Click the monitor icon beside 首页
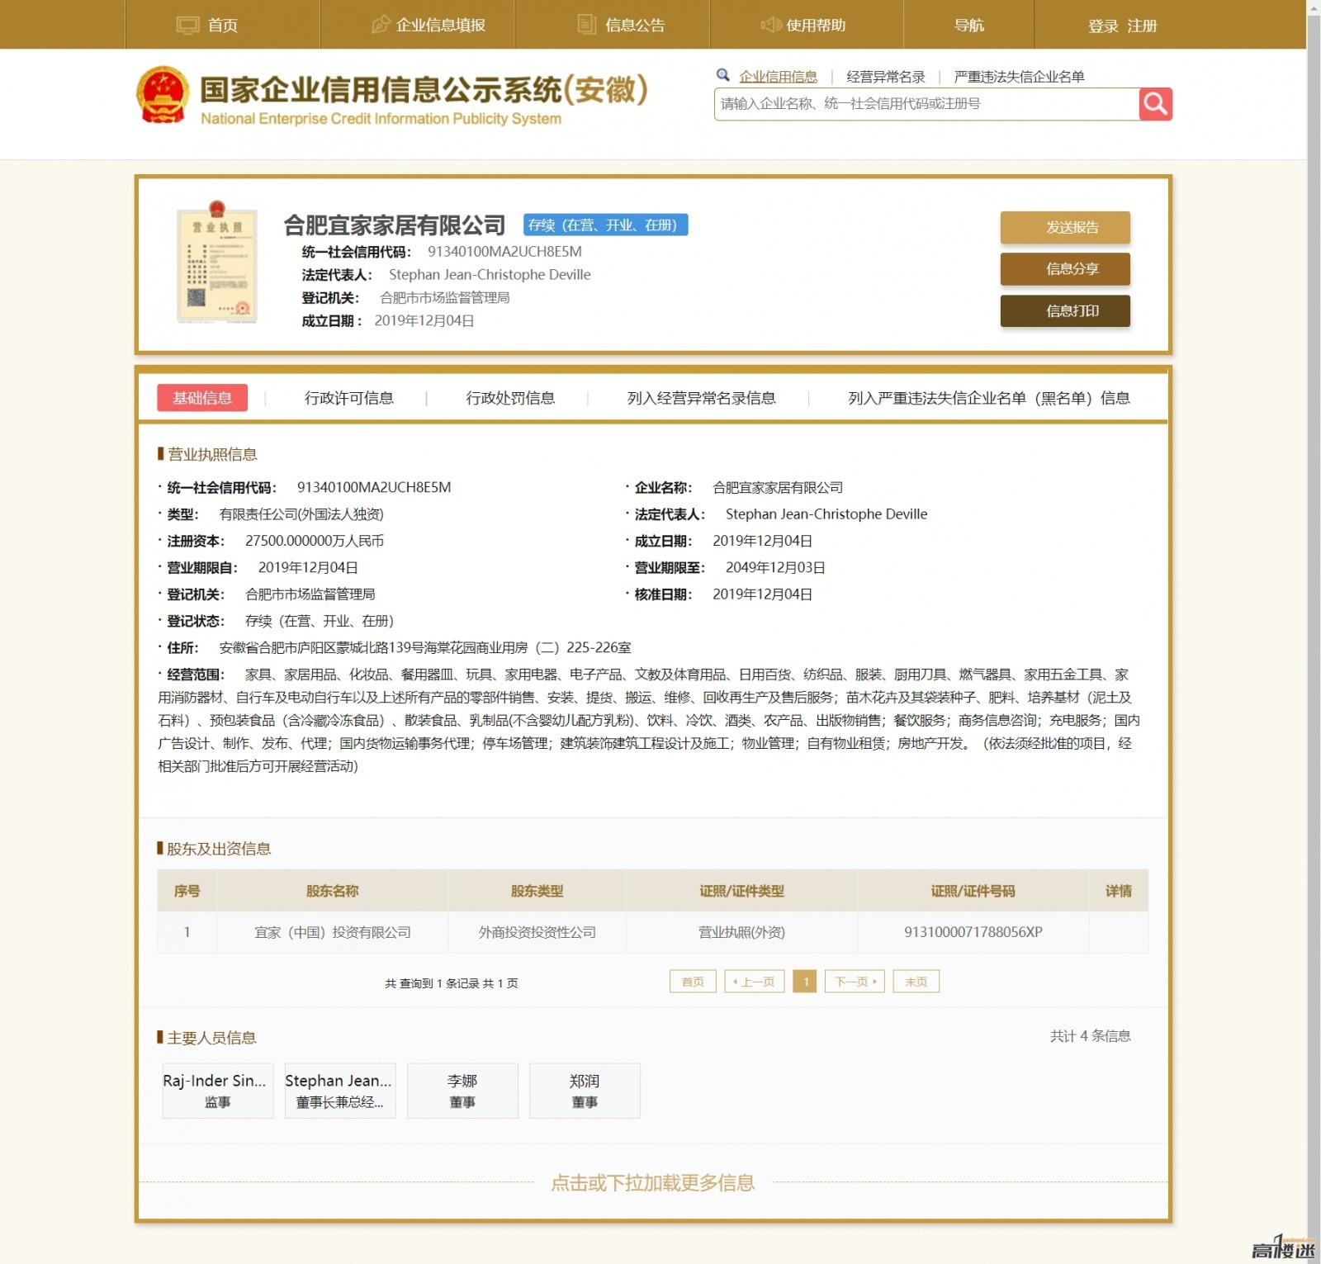Image resolution: width=1321 pixels, height=1264 pixels. [188, 25]
